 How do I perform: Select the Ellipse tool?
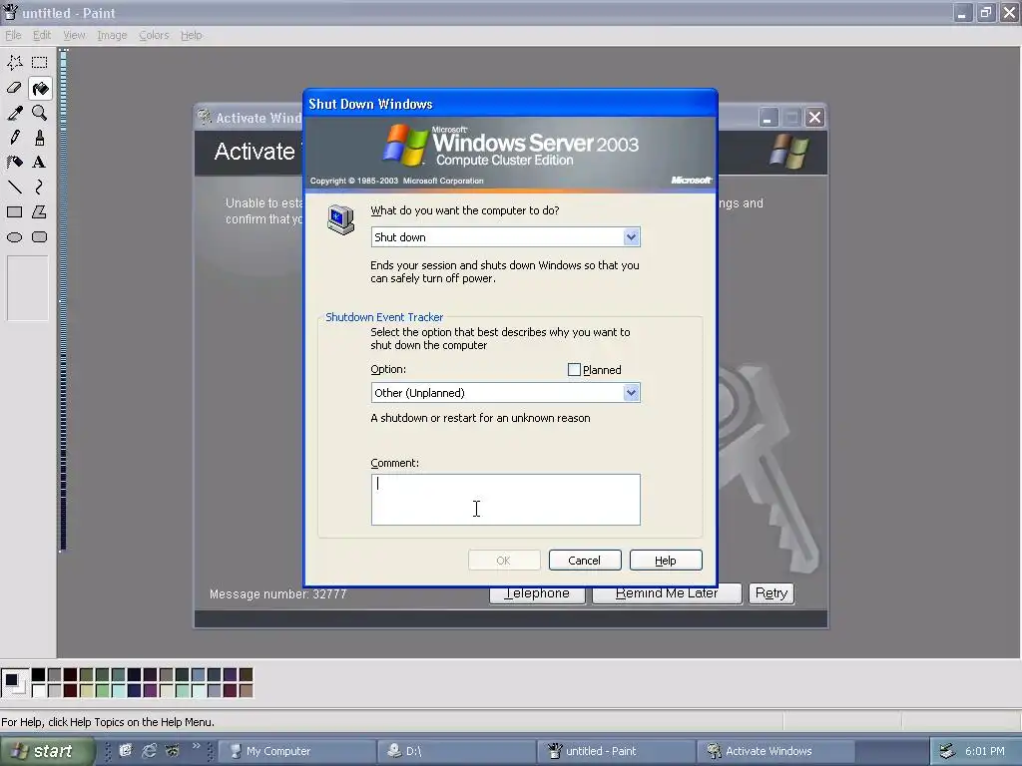coord(14,237)
